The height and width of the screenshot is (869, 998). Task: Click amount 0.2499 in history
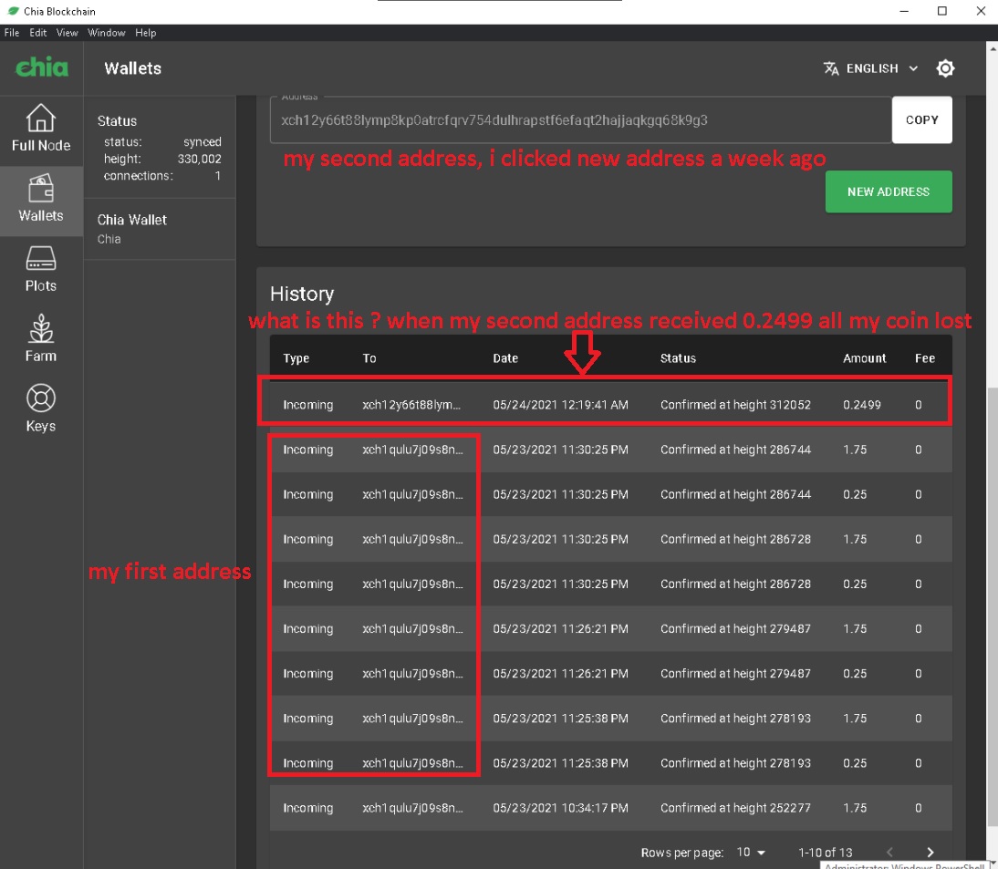click(x=862, y=405)
